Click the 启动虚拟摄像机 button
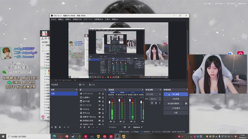Image resolution: width=248 pixels, height=139 pixels. [174, 103]
